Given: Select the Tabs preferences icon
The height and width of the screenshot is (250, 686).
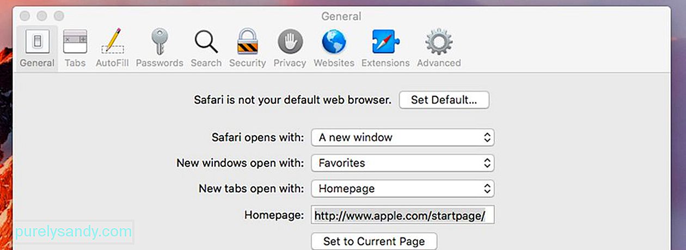Looking at the screenshot, I should (x=75, y=42).
